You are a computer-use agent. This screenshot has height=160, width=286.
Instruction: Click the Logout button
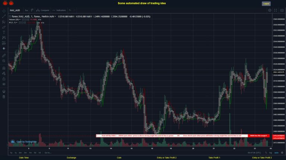coord(266,4)
